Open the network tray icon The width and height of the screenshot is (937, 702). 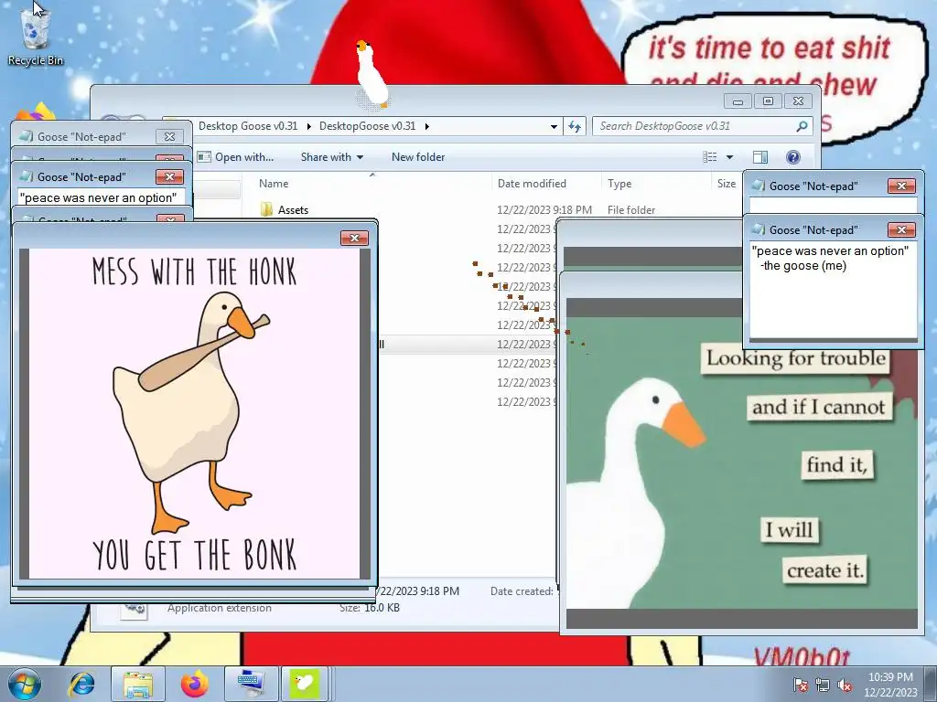823,686
